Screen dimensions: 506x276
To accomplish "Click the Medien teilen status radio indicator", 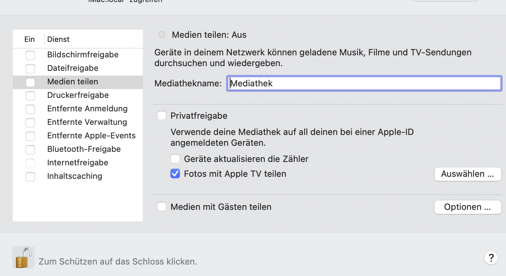I will 162,34.
